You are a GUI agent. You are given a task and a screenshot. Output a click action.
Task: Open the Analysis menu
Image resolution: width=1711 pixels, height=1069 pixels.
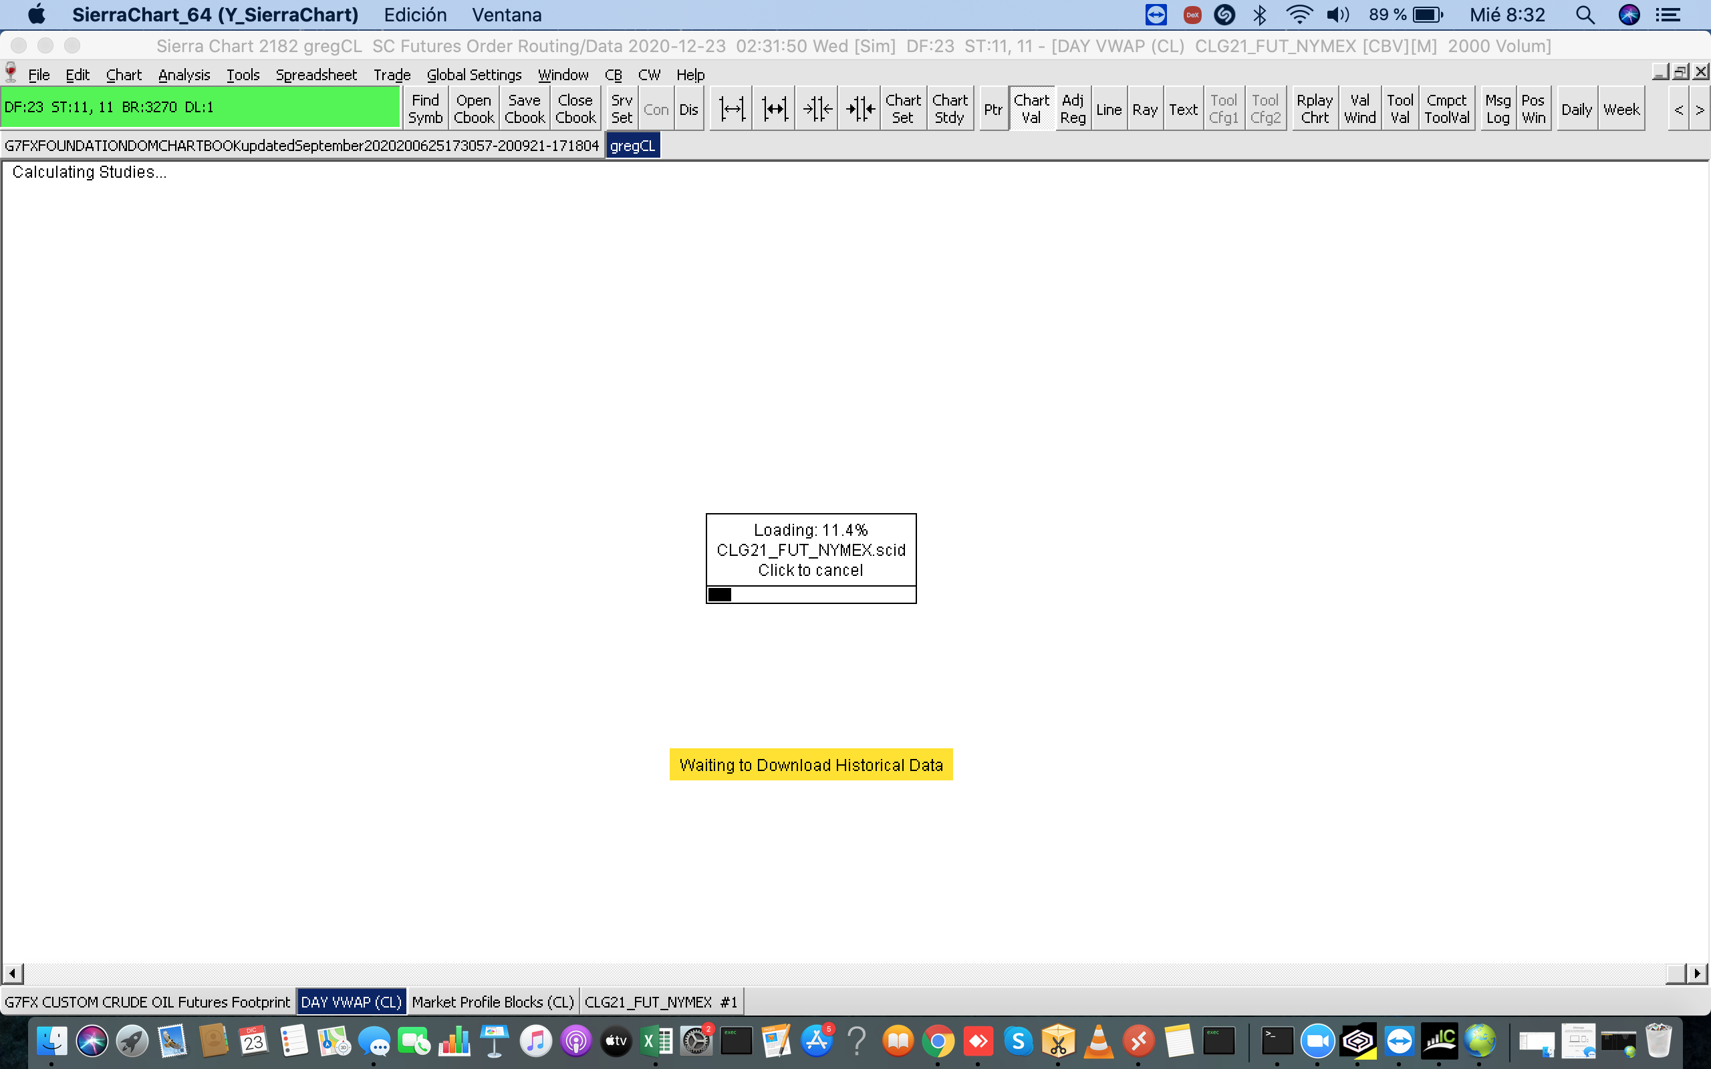(x=184, y=75)
